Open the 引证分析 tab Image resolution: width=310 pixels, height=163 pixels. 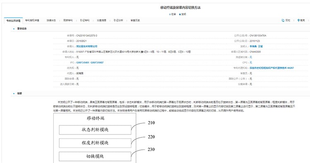pyautogui.click(x=118, y=20)
